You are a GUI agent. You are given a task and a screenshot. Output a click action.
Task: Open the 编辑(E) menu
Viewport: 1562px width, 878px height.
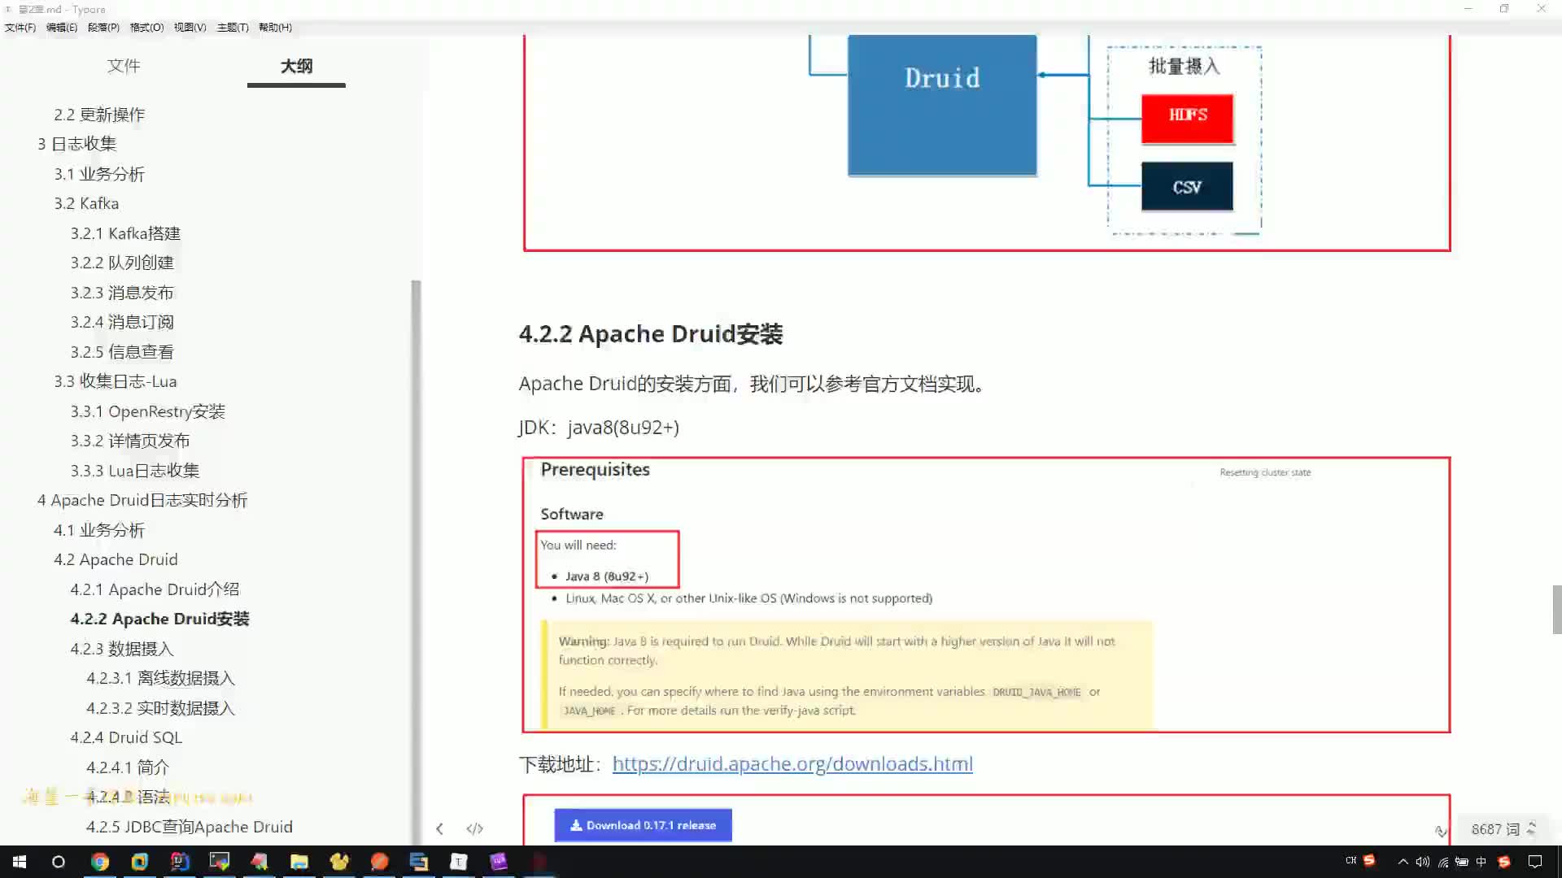pyautogui.click(x=62, y=27)
